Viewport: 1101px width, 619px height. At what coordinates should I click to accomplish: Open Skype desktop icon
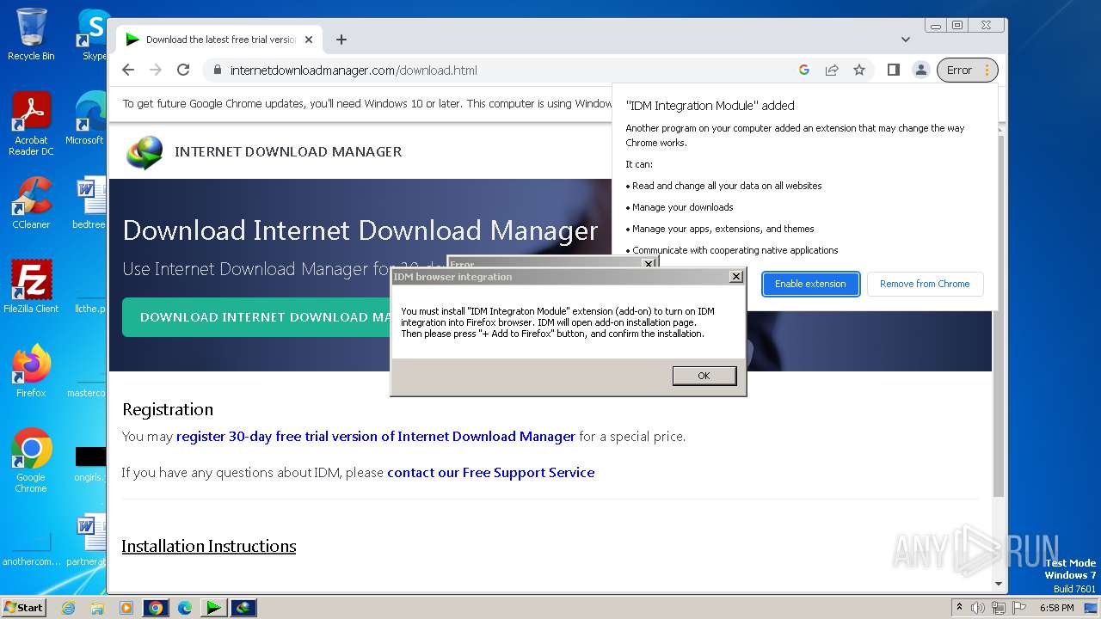[x=93, y=34]
